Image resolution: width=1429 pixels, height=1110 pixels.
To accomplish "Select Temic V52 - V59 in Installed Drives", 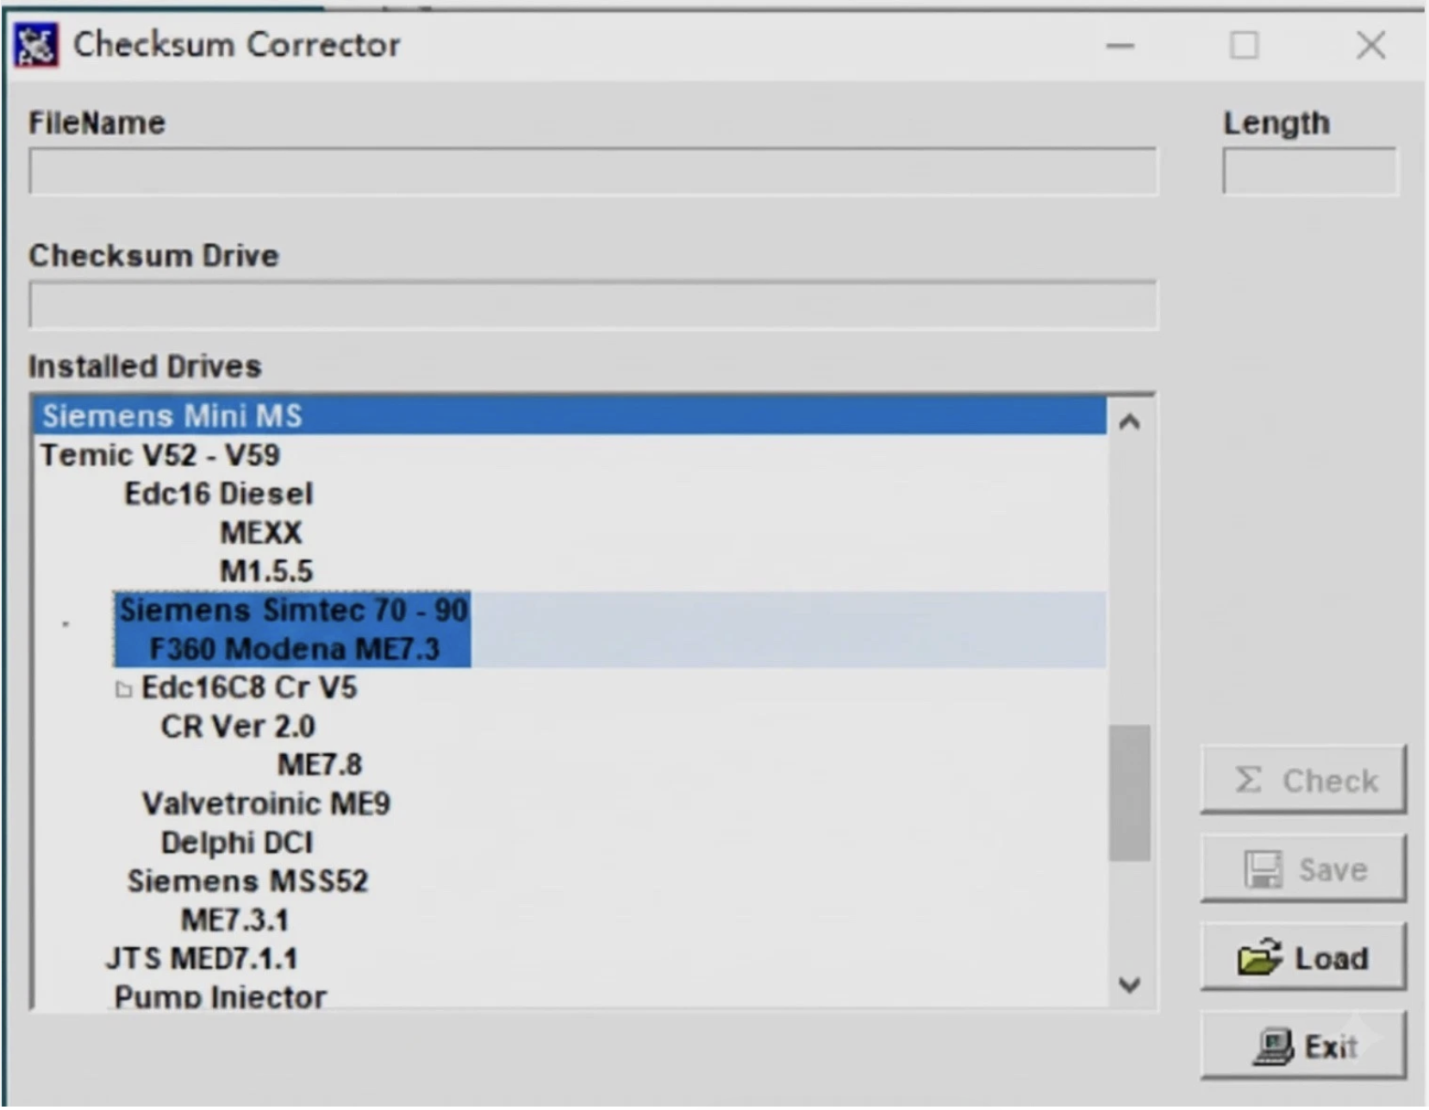I will click(x=160, y=454).
